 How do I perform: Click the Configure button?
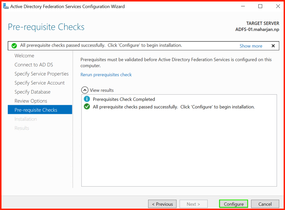click(234, 204)
